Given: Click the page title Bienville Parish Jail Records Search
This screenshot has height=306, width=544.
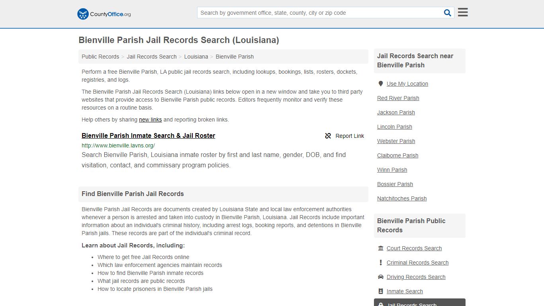Looking at the screenshot, I should point(179,40).
